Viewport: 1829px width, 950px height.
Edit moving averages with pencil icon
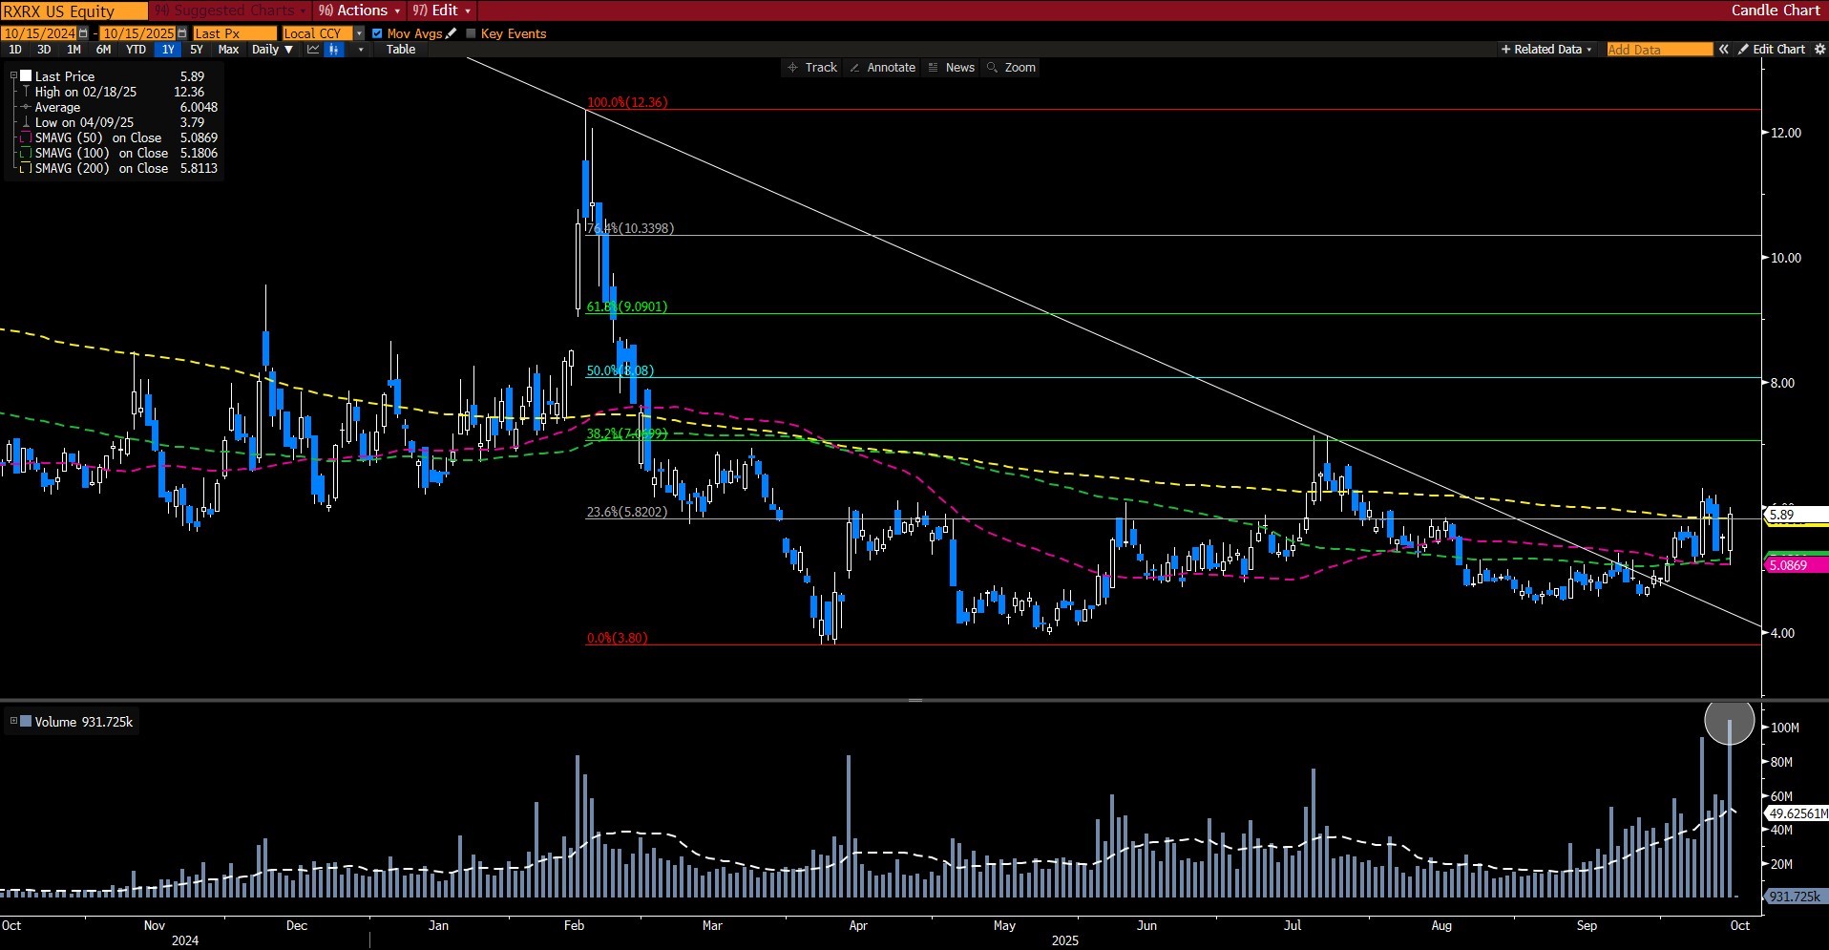pyautogui.click(x=452, y=33)
